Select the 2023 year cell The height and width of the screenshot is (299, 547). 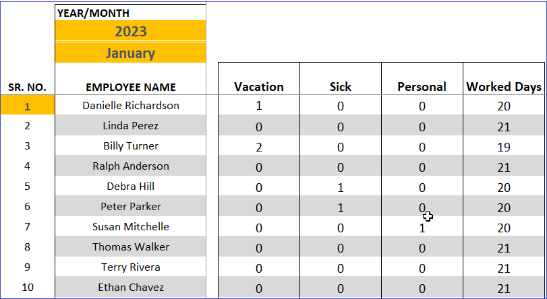130,32
